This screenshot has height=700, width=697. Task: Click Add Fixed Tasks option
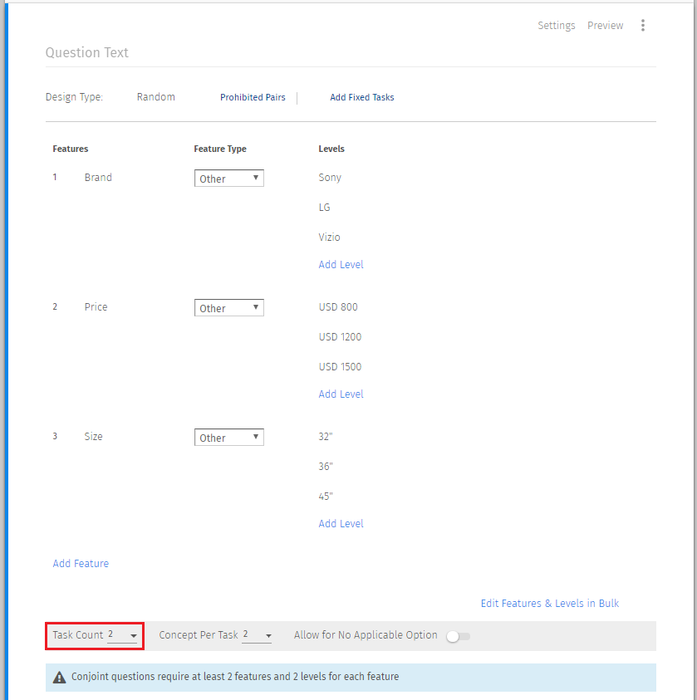361,98
